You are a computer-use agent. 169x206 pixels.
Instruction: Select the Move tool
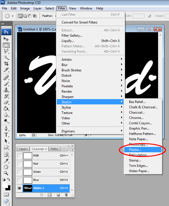6,39
